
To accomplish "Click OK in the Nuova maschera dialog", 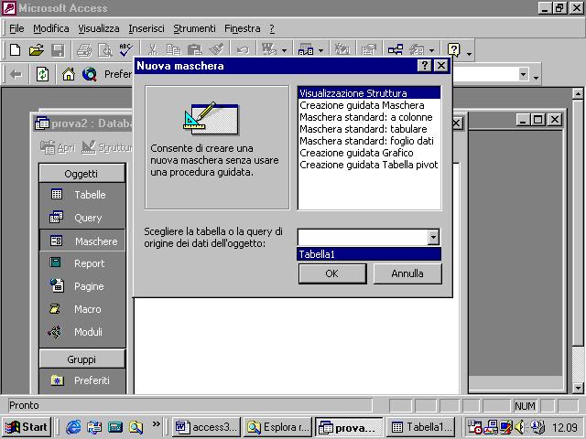I will click(x=332, y=273).
